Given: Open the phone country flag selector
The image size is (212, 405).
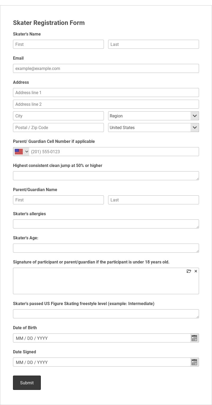Looking at the screenshot, I should coord(21,152).
